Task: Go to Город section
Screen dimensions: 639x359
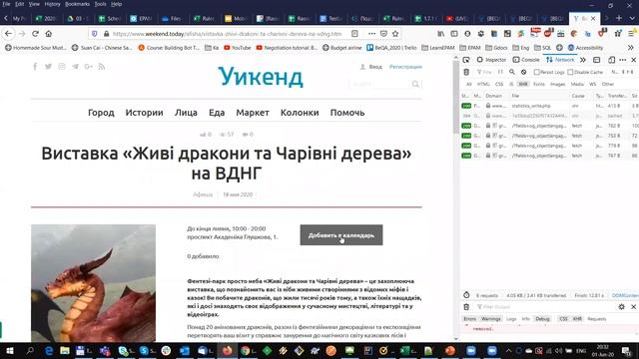Action: (101, 113)
